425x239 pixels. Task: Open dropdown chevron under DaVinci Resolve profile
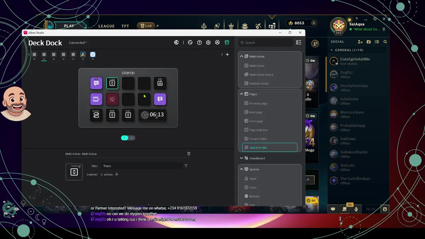pyautogui.click(x=83, y=59)
